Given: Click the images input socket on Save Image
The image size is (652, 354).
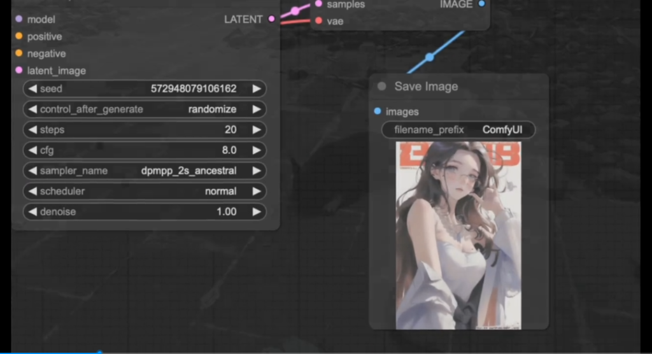Looking at the screenshot, I should [x=378, y=111].
